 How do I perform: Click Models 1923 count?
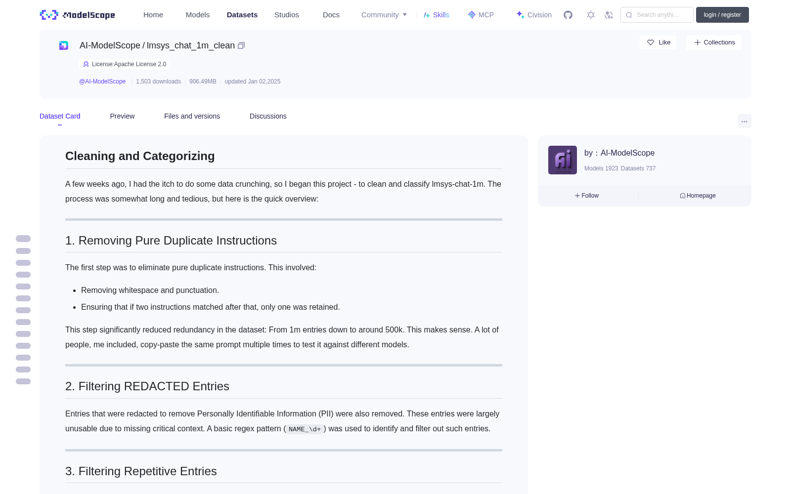click(x=601, y=168)
